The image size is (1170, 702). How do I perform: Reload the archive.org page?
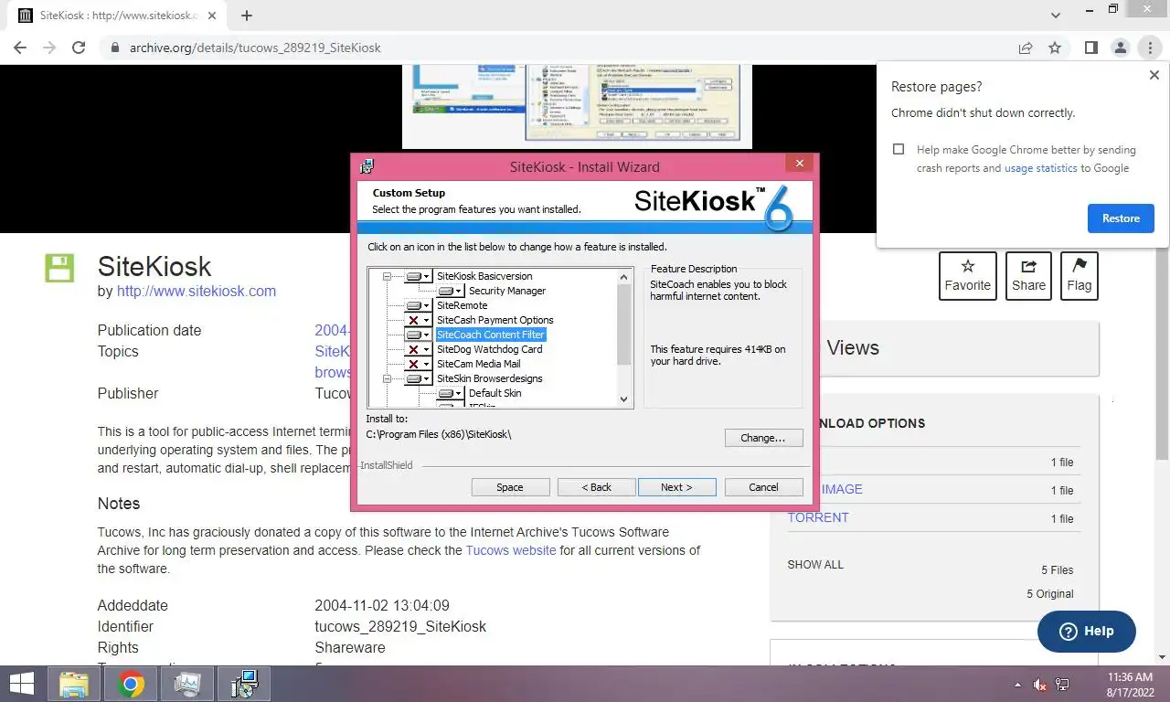point(79,48)
